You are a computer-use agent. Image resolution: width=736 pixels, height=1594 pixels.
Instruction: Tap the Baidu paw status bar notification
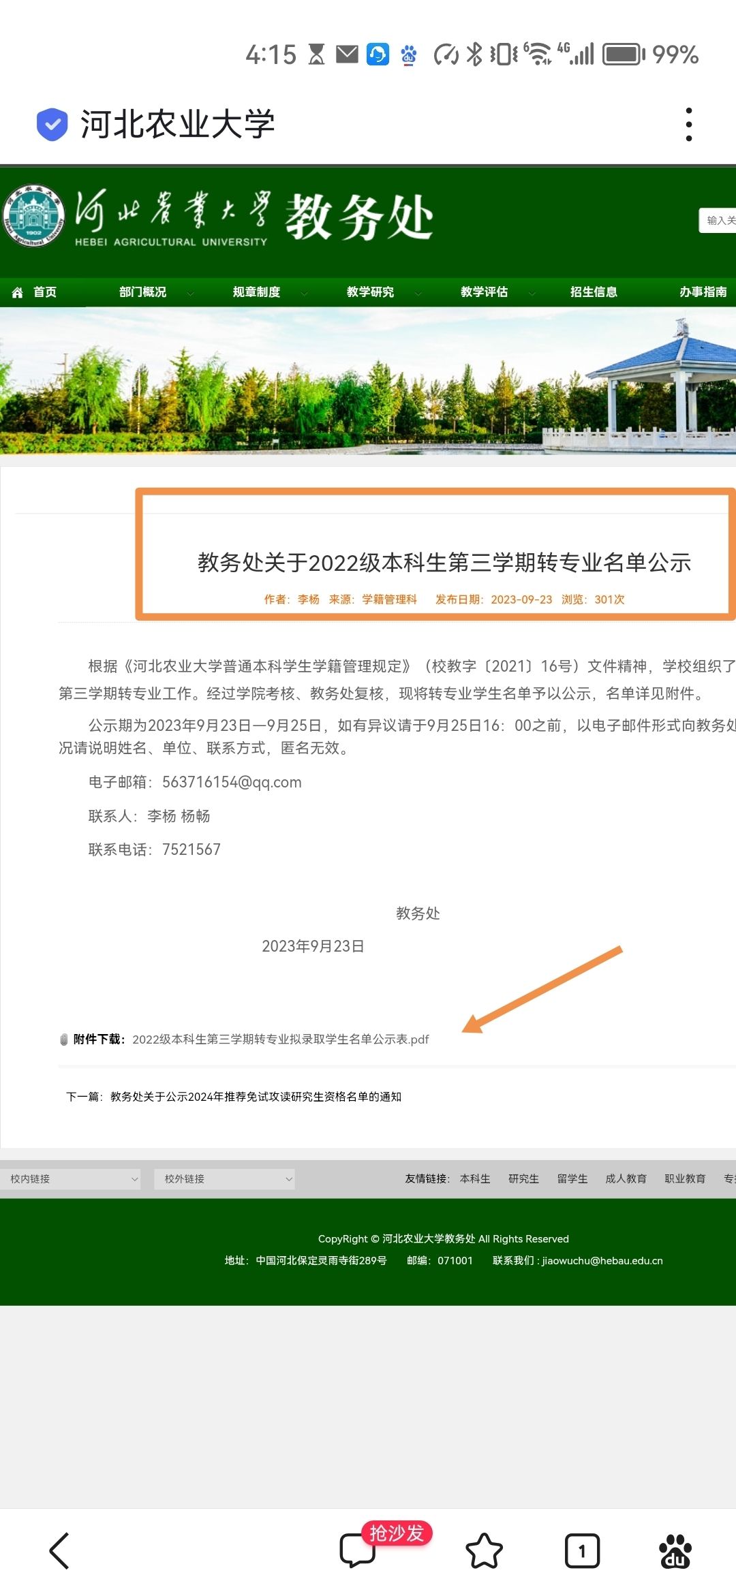click(x=409, y=54)
